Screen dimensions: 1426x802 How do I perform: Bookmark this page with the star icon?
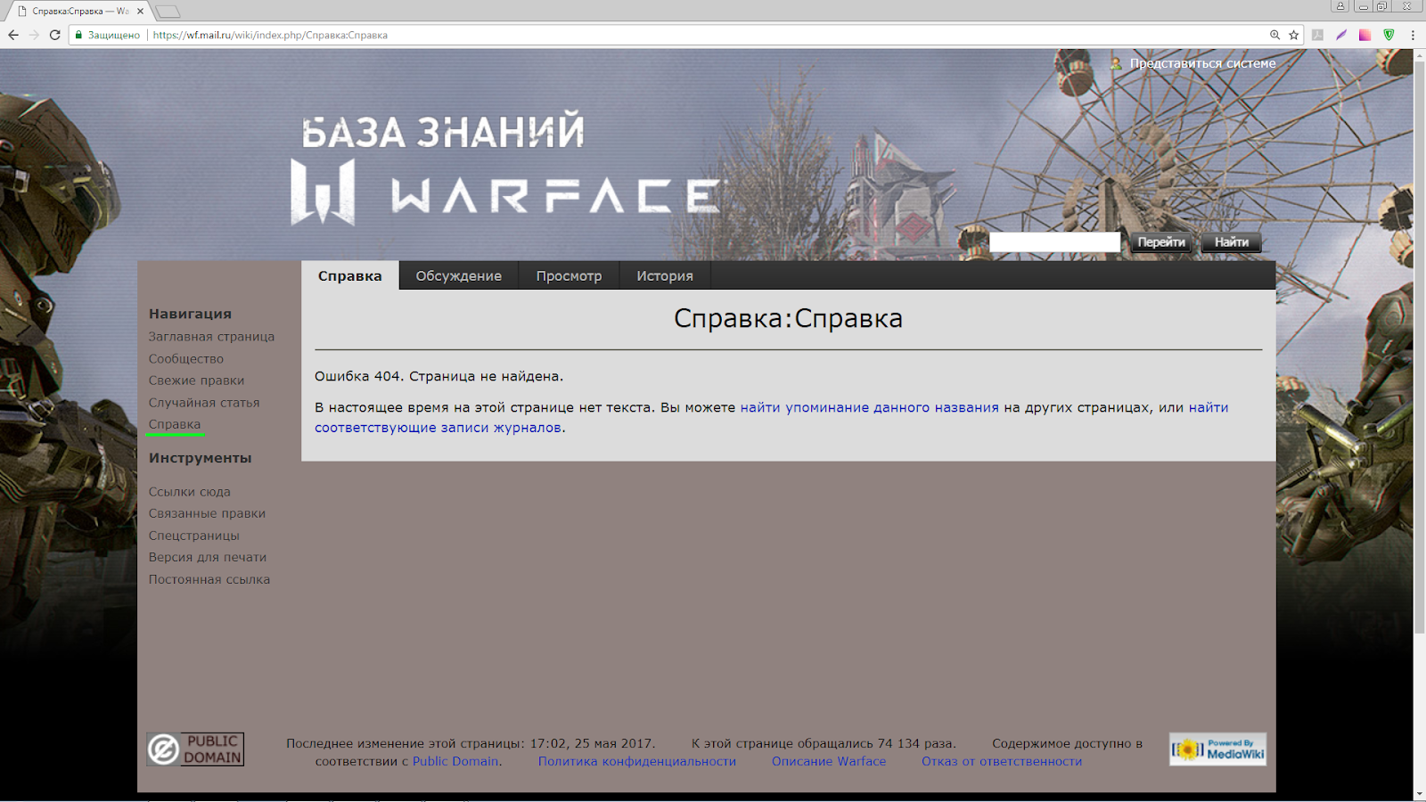(x=1294, y=35)
